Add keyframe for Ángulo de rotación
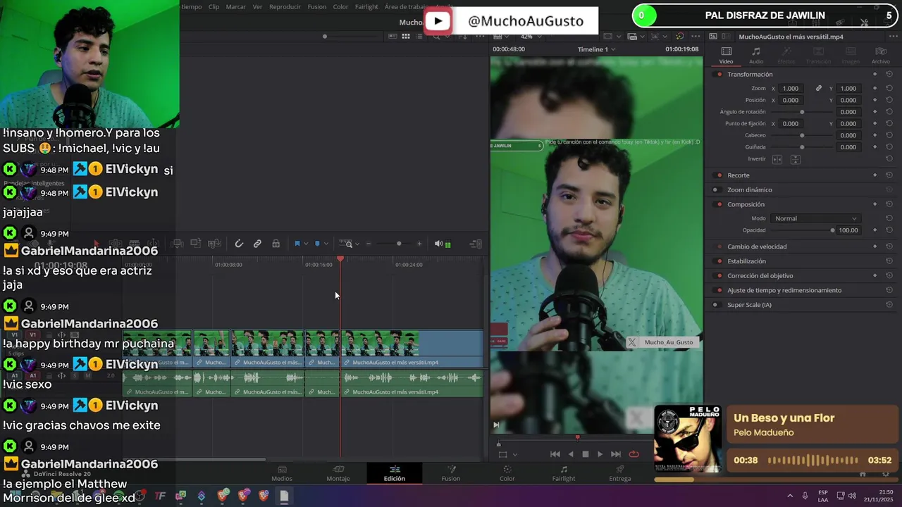 (875, 112)
